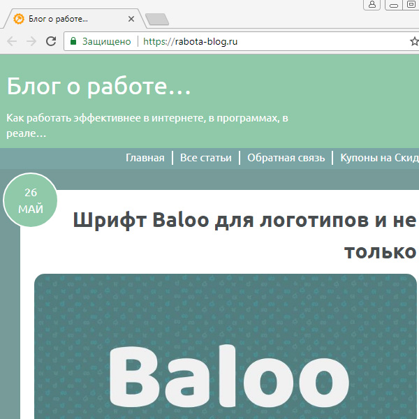Image resolution: width=419 pixels, height=419 pixels.
Task: Click the Baloo font preview image
Action: pos(226,346)
